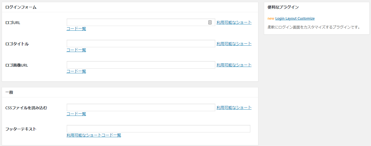Click the ロゴURL field label
This screenshot has width=371, height=146.
[x=13, y=23]
